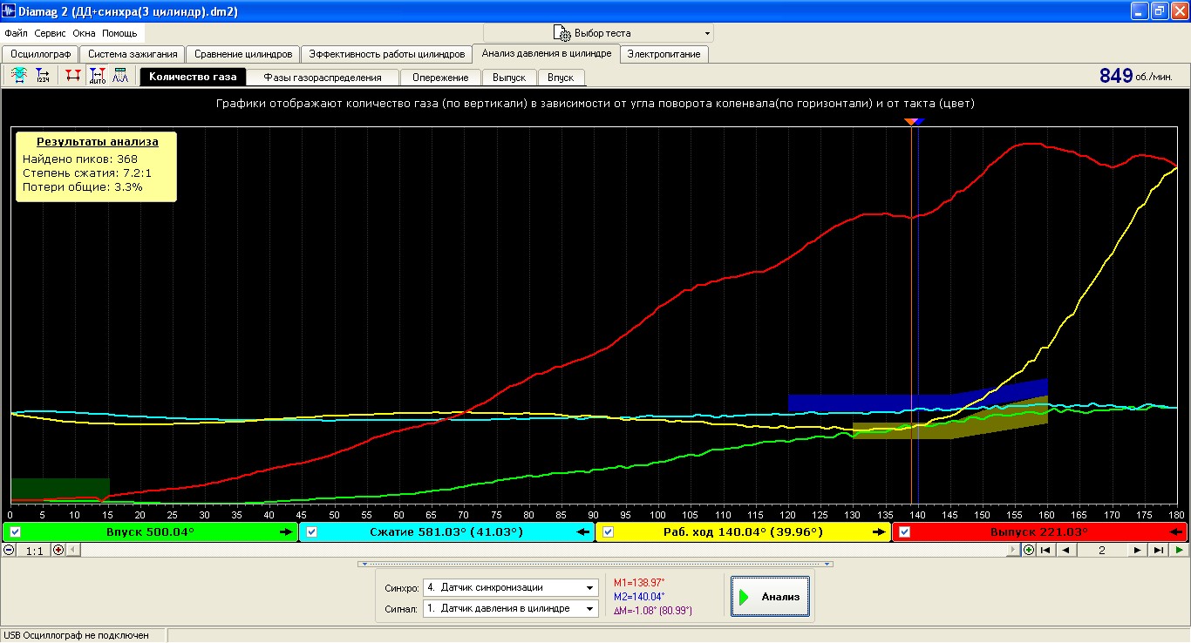Click the arrow on the Впуск stroke bar
This screenshot has width=1191, height=643.
click(x=285, y=532)
